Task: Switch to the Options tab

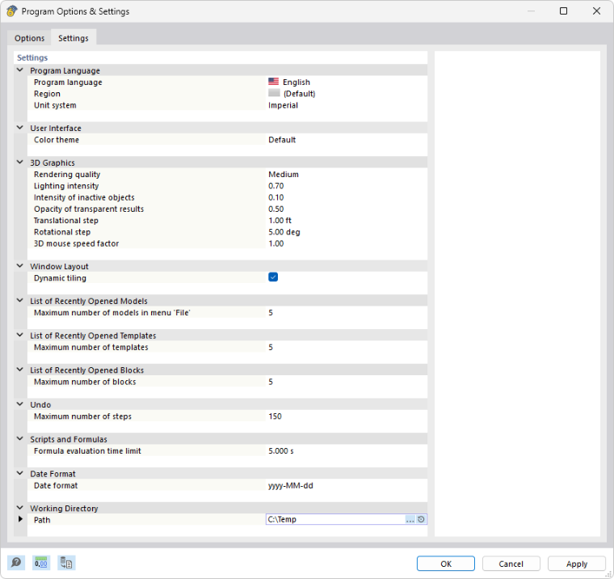Action: coord(29,38)
